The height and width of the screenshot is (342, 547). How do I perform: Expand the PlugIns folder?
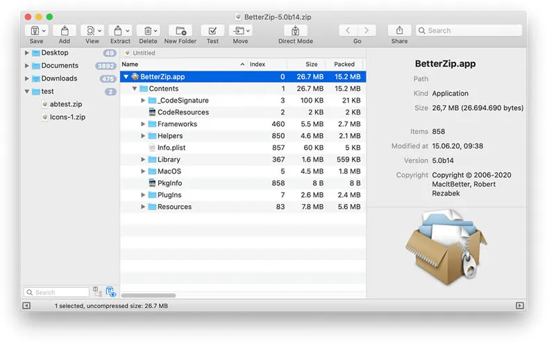(x=143, y=195)
